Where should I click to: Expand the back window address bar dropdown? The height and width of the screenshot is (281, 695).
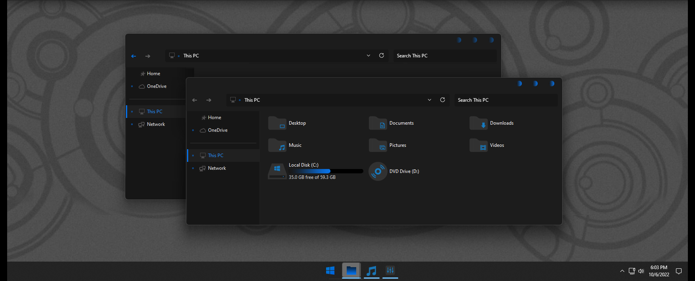tap(369, 55)
